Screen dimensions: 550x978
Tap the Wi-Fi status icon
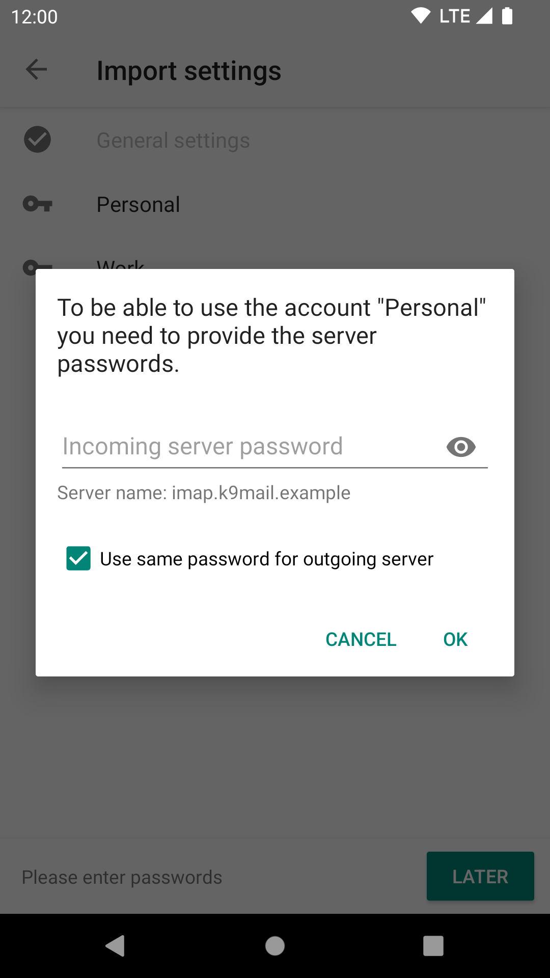pyautogui.click(x=421, y=16)
